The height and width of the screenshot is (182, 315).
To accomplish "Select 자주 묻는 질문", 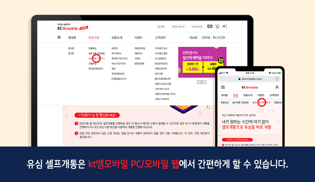I will pyautogui.click(x=161, y=53).
